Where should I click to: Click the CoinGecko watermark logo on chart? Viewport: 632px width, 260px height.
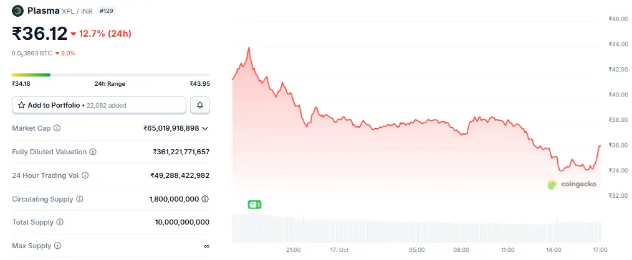[572, 184]
